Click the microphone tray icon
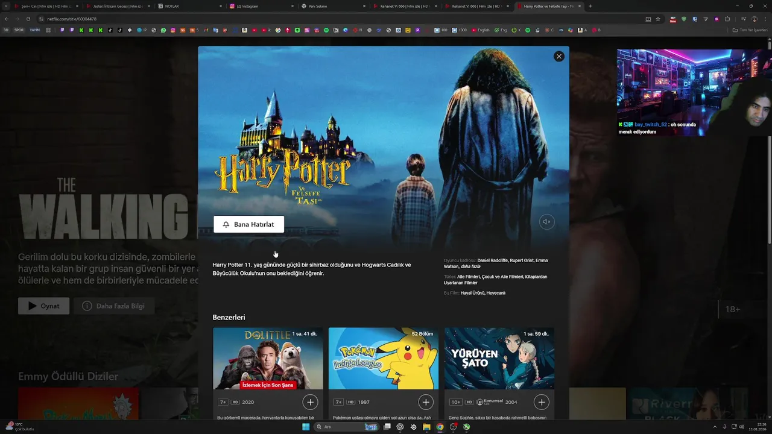 [x=724, y=427]
